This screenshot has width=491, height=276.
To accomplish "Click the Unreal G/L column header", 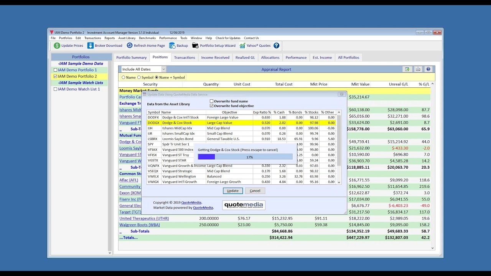I will tap(398, 84).
